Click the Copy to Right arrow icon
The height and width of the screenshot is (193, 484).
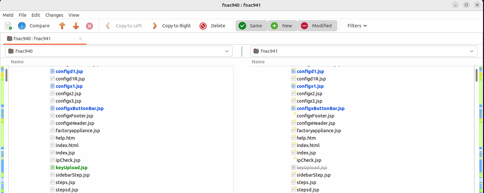(155, 26)
